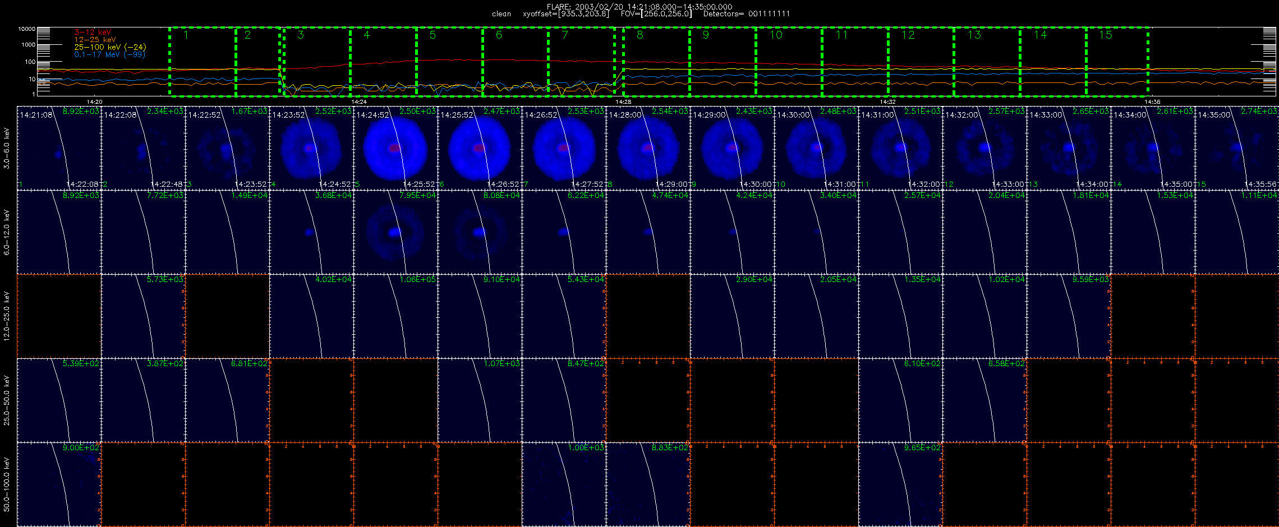Click the 1.11E+04 value in the 6-12 keV row
The width and height of the screenshot is (1279, 527).
click(1259, 196)
